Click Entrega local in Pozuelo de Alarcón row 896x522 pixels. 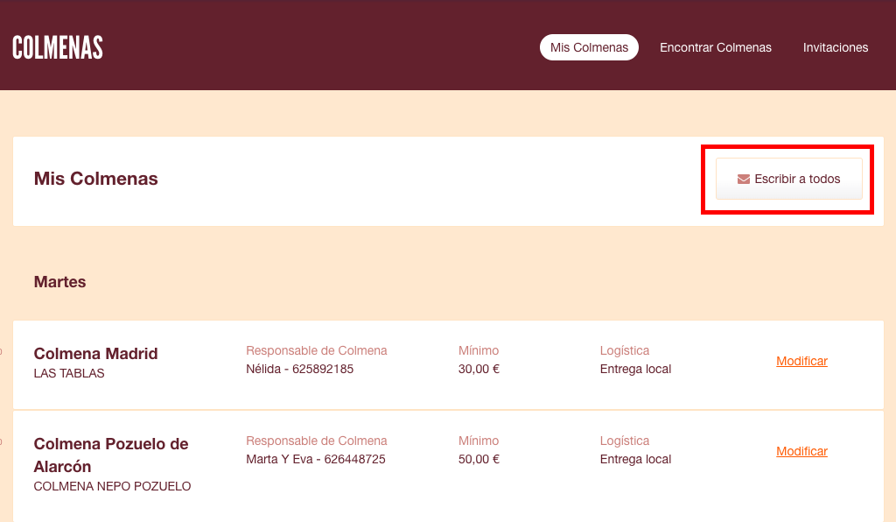point(635,459)
